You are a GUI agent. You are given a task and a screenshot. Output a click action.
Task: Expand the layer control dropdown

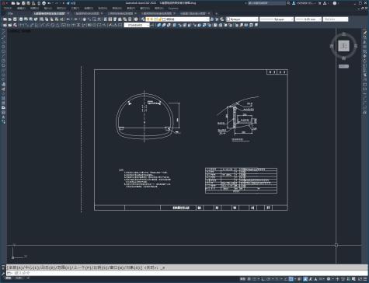tap(207, 19)
